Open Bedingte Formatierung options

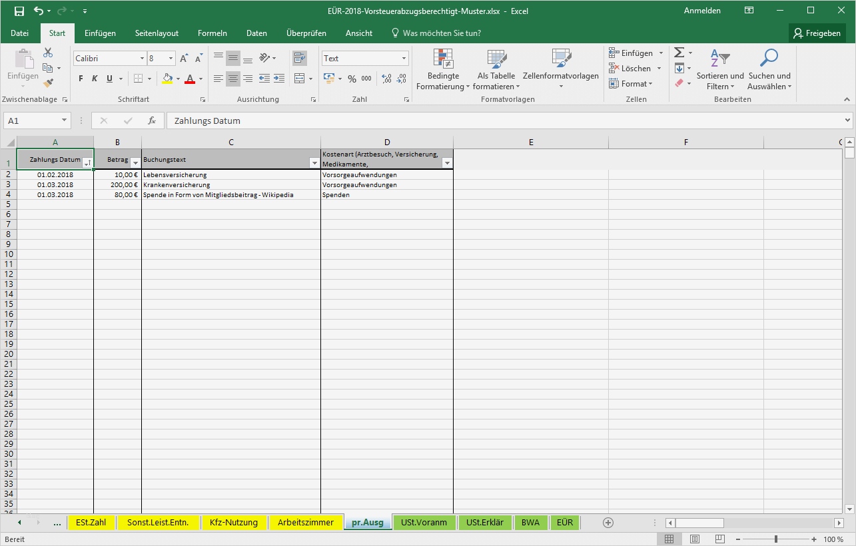tap(442, 69)
